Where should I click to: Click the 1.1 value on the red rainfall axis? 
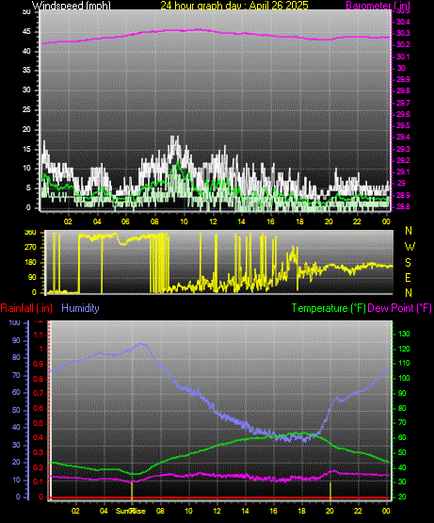(39, 335)
